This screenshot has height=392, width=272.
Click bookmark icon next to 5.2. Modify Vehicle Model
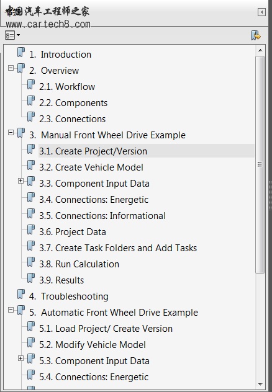31,343
